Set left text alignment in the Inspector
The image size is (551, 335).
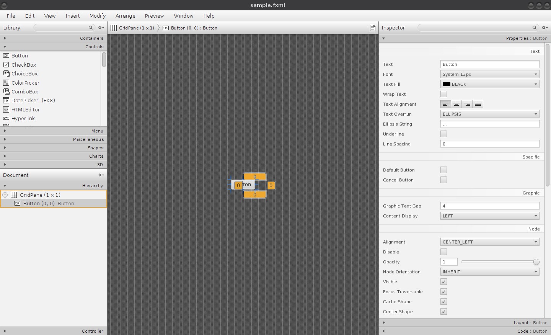point(445,104)
